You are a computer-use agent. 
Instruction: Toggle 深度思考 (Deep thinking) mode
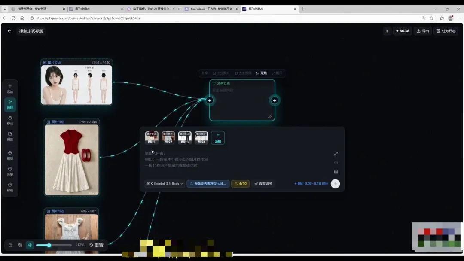tap(263, 184)
